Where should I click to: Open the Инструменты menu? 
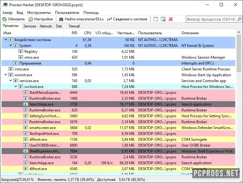[x=39, y=13]
